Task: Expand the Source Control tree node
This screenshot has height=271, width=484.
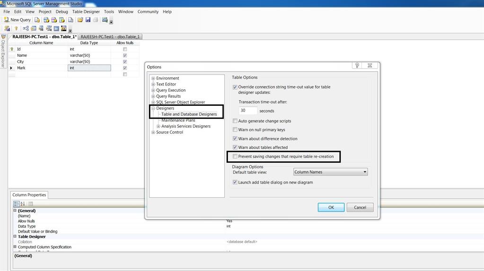Action: (153, 132)
